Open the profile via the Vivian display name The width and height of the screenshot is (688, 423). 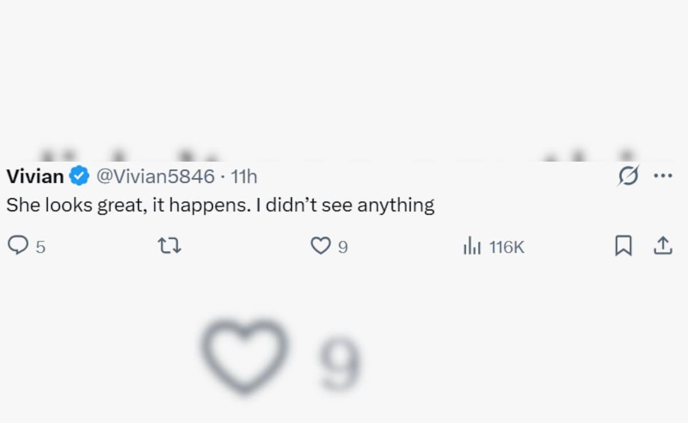[35, 177]
